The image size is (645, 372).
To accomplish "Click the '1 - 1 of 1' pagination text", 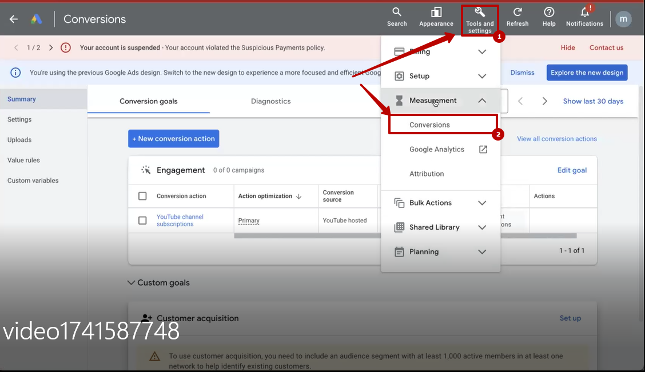I will [572, 250].
